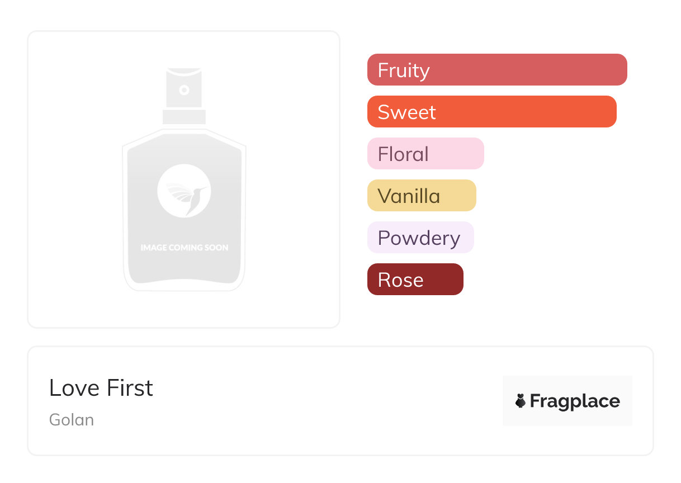This screenshot has width=681, height=483.
Task: Open the Golan brand link
Action: (72, 420)
